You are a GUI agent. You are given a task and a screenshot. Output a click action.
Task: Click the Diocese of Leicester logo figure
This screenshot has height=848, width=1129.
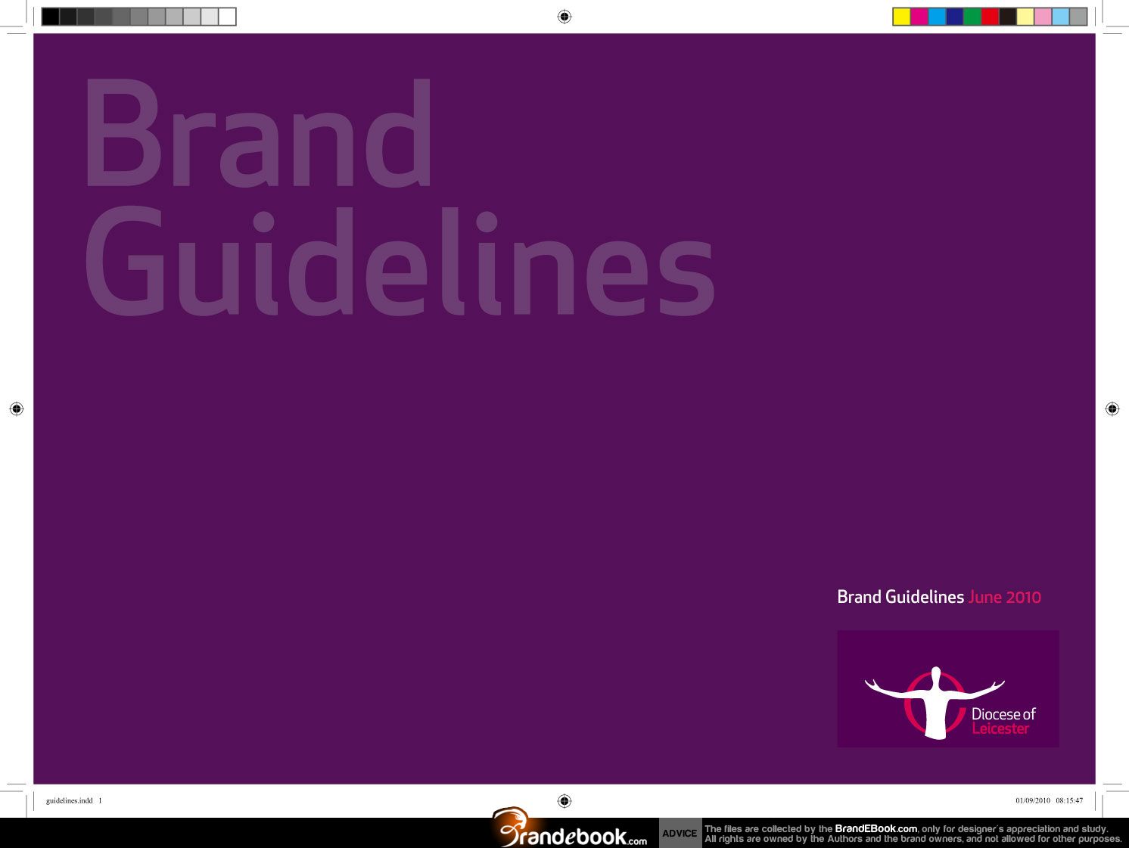click(x=935, y=703)
